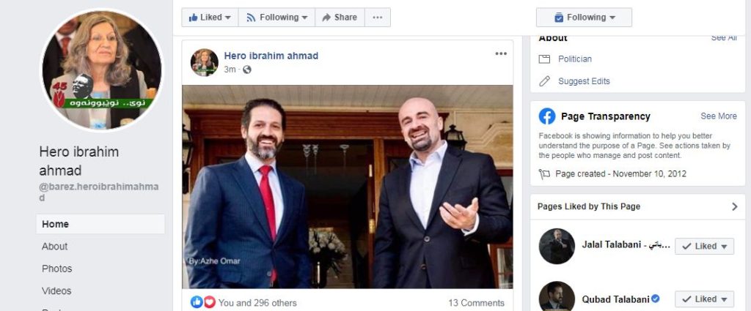
Task: Open the page's Liked dropdown in the action bar
Action: coord(210,18)
